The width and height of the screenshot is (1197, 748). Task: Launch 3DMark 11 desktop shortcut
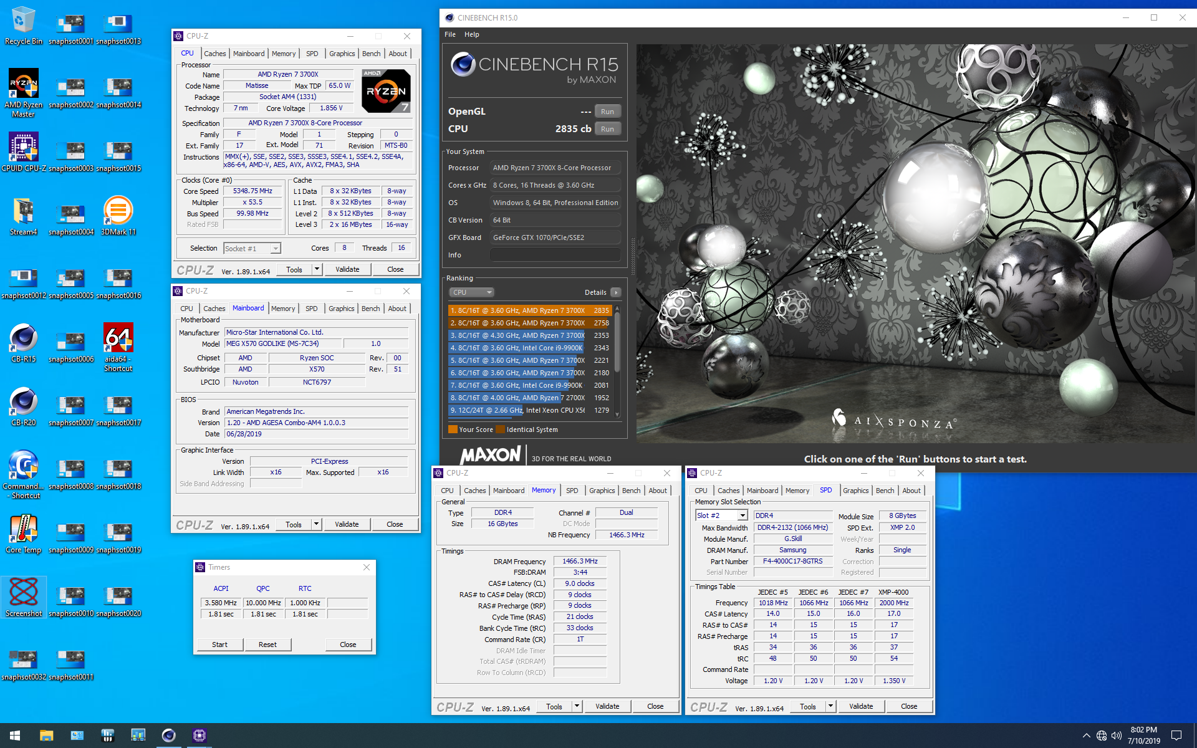(118, 216)
